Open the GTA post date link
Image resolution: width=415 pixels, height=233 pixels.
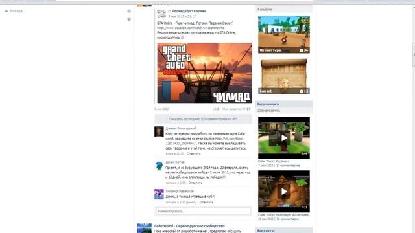click(161, 109)
